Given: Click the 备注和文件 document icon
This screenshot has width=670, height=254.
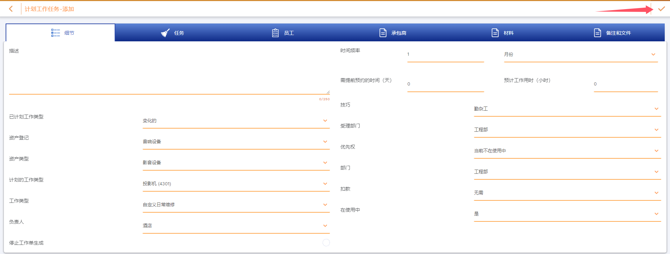Looking at the screenshot, I should (597, 33).
